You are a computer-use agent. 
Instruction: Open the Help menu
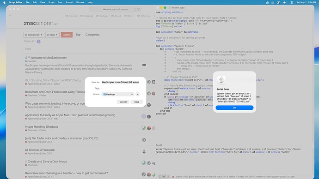coord(90,2)
